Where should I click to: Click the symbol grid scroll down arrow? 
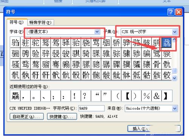pyautogui.click(x=175, y=78)
